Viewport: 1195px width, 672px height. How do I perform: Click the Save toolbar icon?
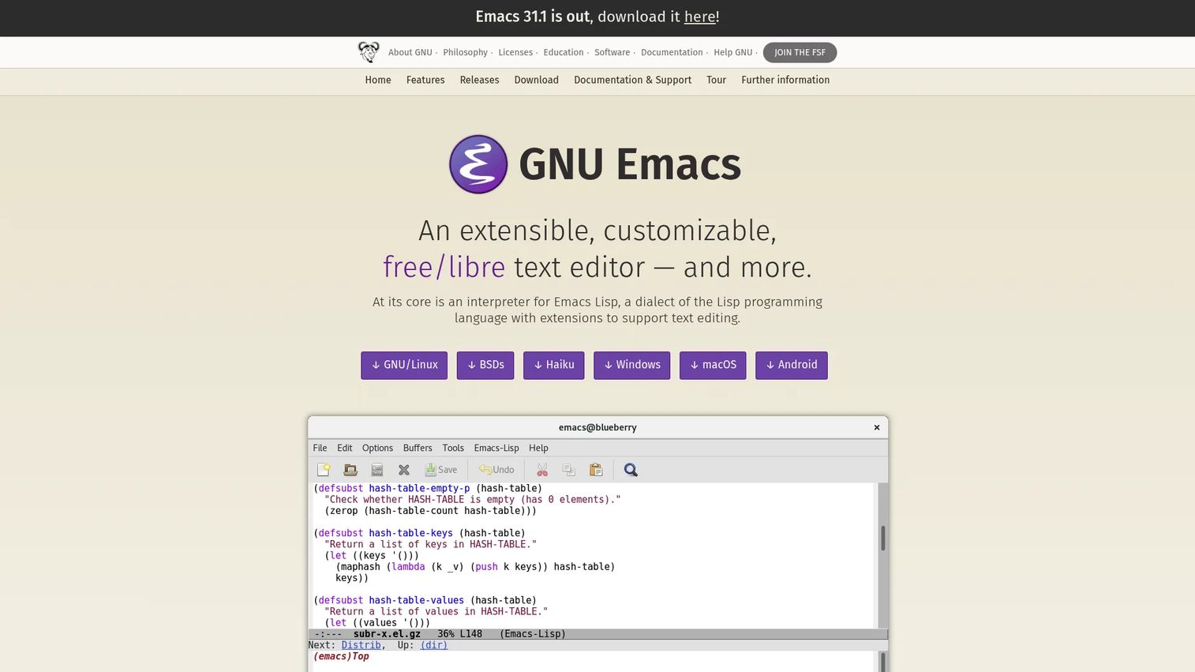pyautogui.click(x=440, y=470)
